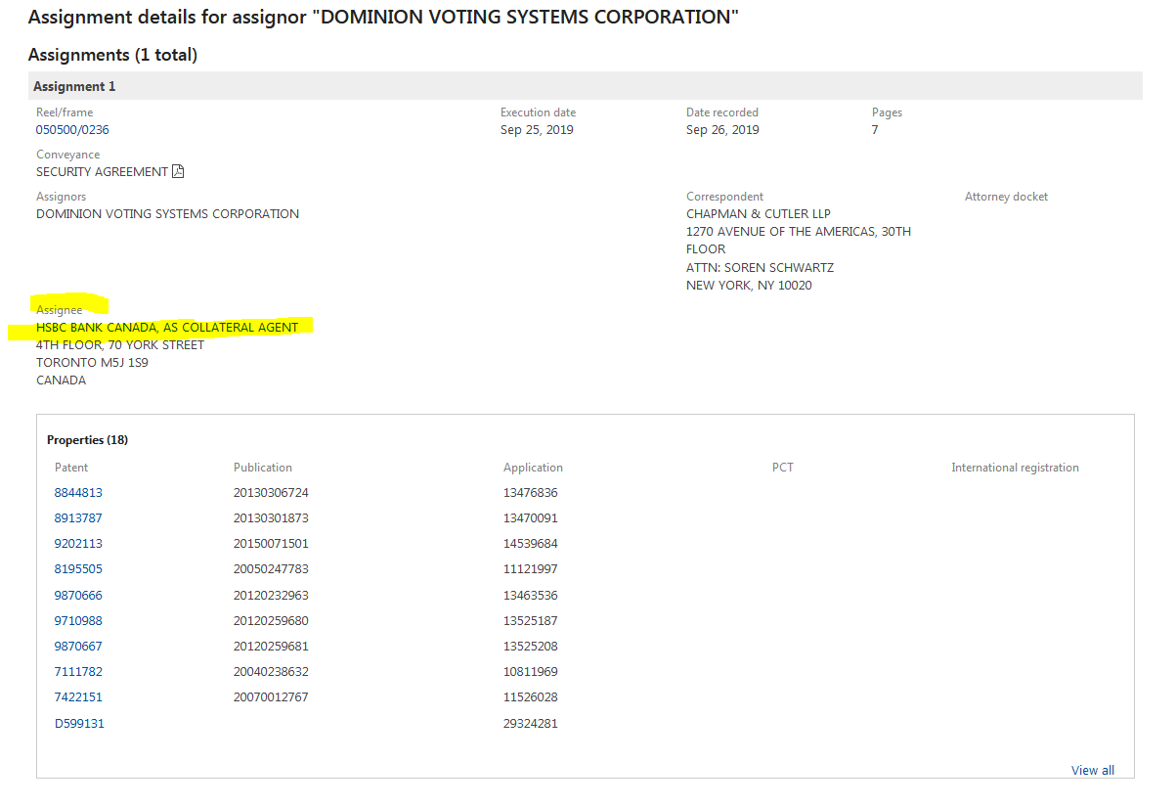Click the recorded date Sep 26, 2019

pyautogui.click(x=722, y=130)
